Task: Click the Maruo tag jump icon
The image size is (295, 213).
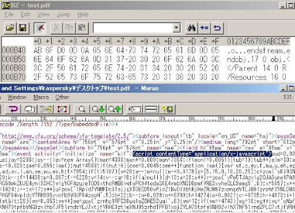Action: tap(134, 109)
